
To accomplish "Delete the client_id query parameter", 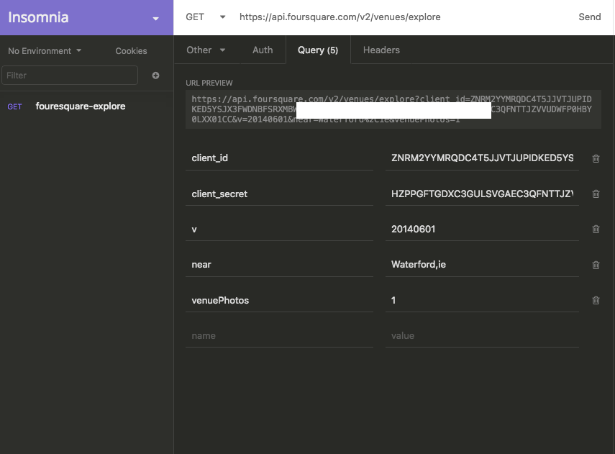I will pyautogui.click(x=596, y=158).
